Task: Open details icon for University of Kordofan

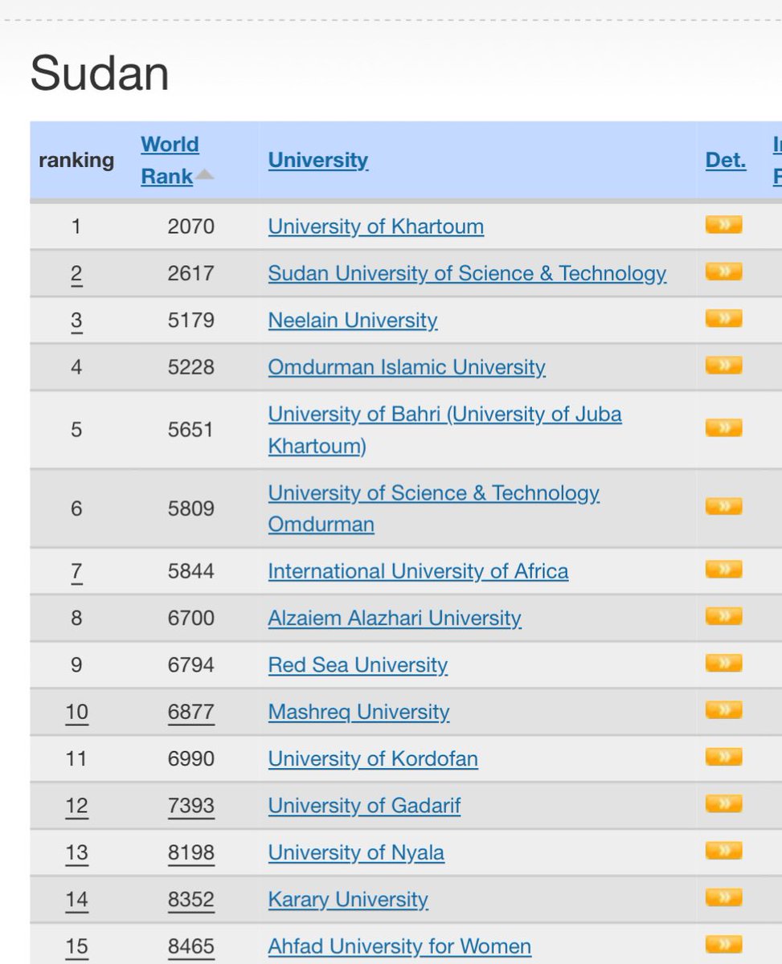Action: (723, 757)
